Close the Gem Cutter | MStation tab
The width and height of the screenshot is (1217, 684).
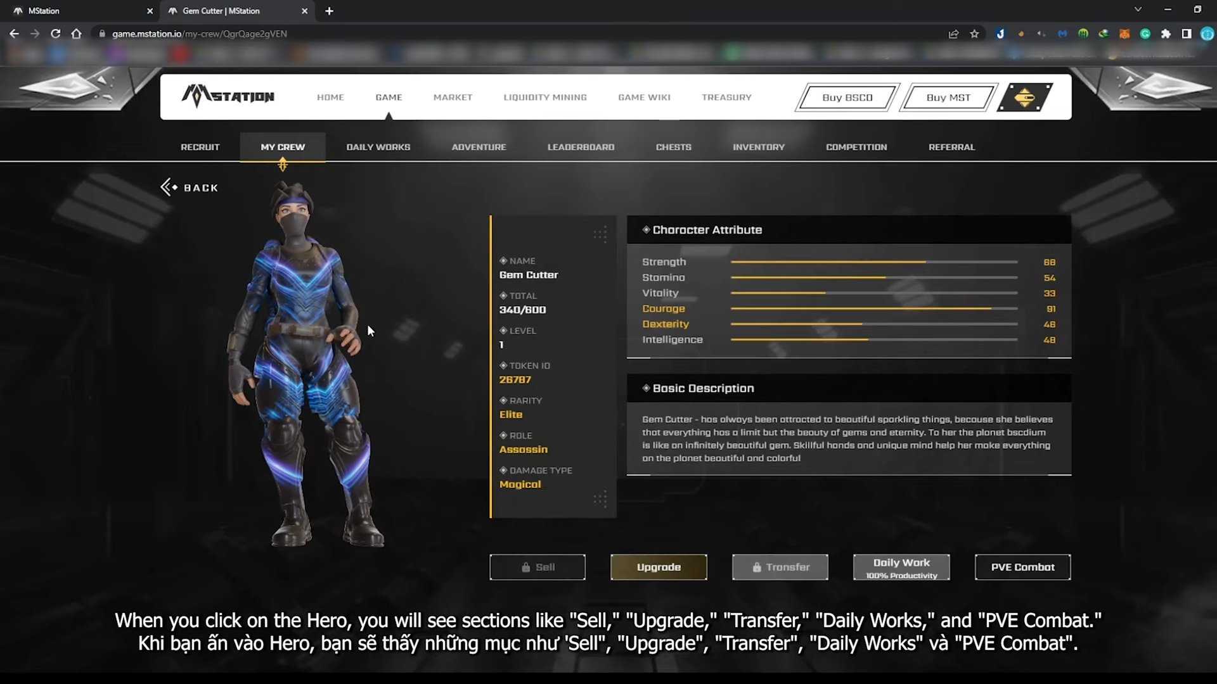304,11
